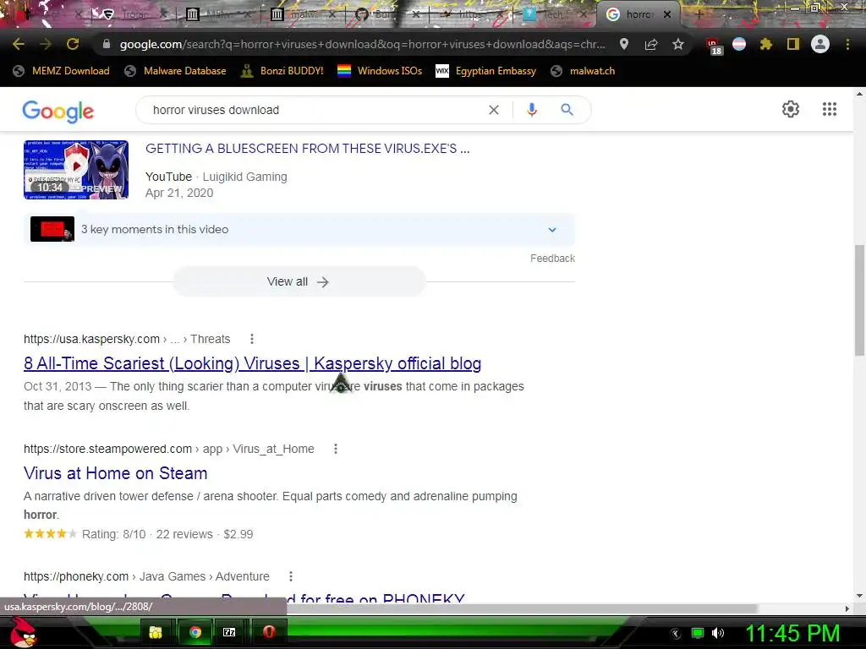
Task: Go to the Google homepage logo
Action: coord(58,112)
